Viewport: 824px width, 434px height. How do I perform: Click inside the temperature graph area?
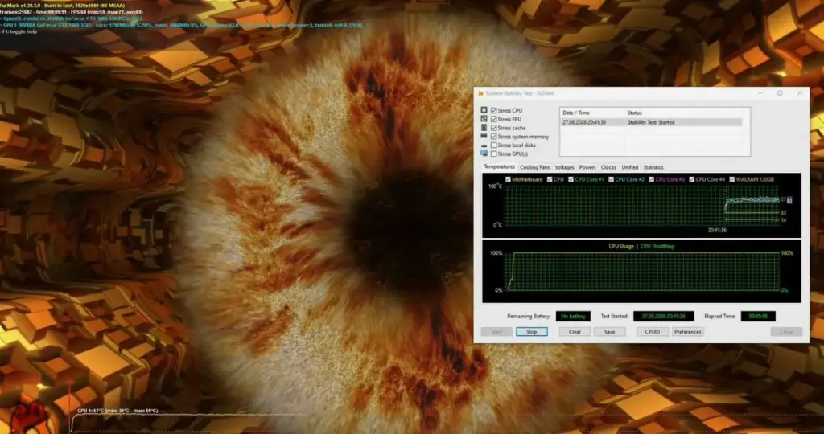pos(641,205)
